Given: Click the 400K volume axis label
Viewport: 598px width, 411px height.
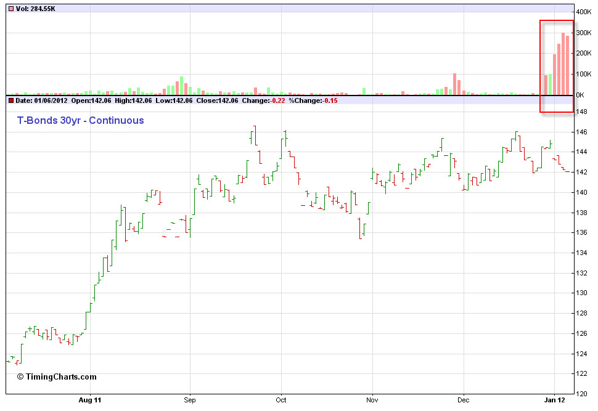Looking at the screenshot, I should coord(583,12).
